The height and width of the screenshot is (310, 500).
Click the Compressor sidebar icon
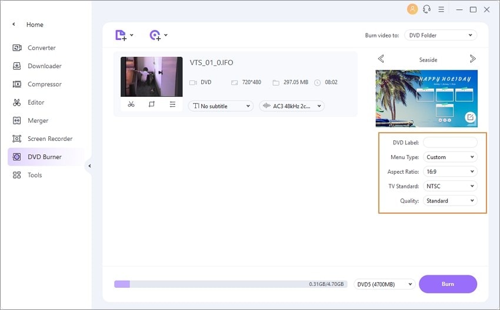pos(16,84)
